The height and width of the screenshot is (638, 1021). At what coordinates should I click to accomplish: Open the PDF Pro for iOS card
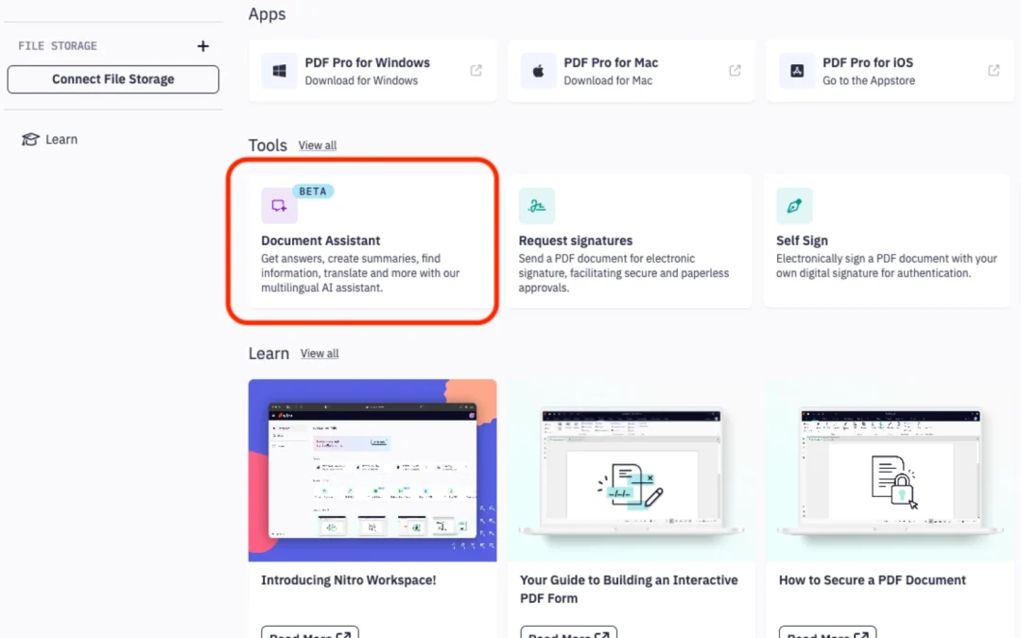pyautogui.click(x=891, y=71)
